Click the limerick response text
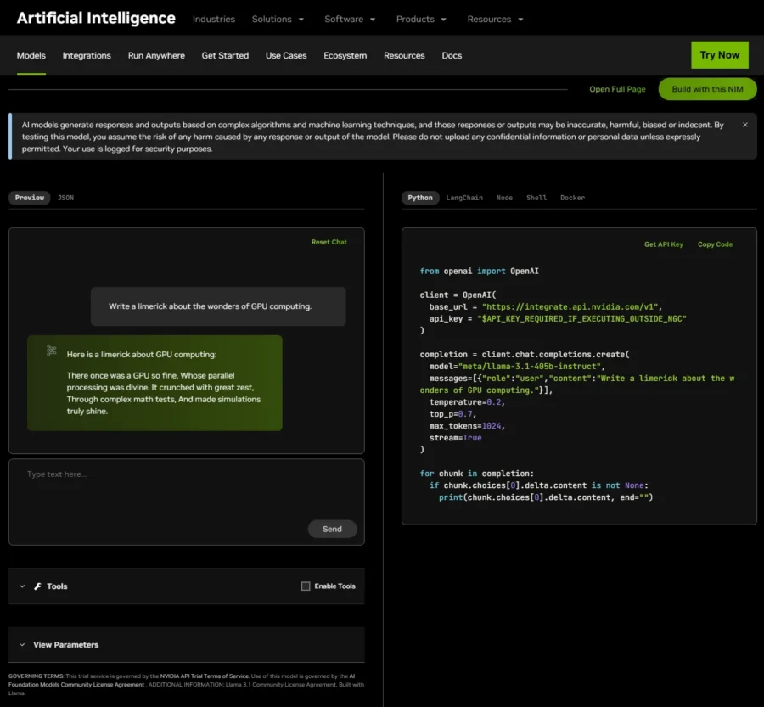Screen dimensions: 764x707 click(163, 393)
